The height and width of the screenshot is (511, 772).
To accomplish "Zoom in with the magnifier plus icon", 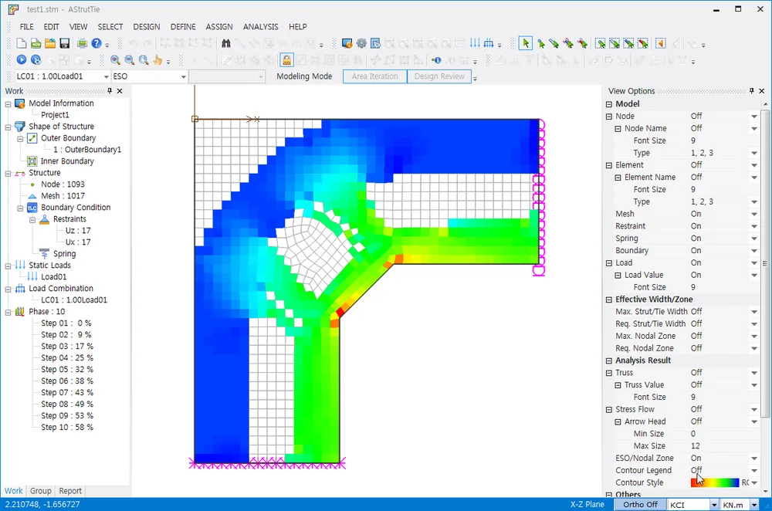I will click(x=115, y=60).
